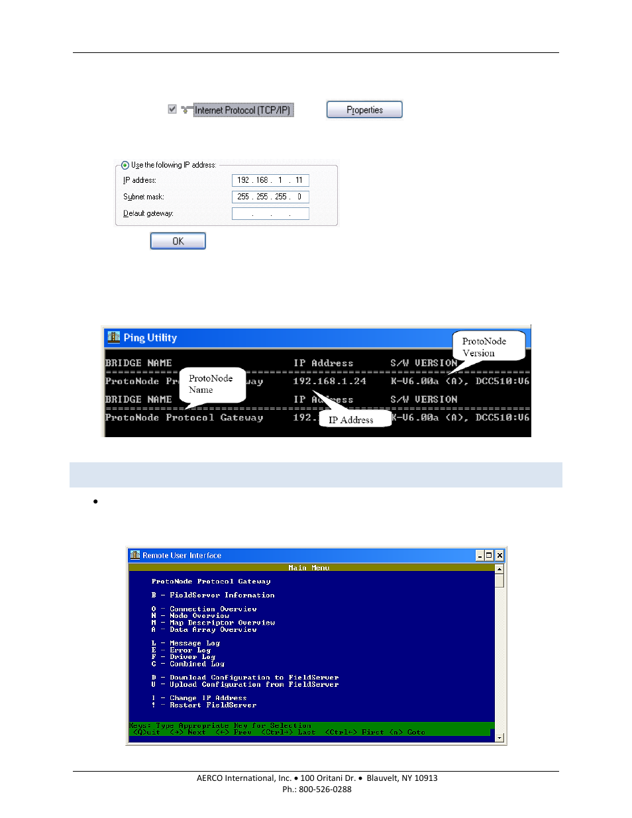Click the IP address input field

[x=270, y=180]
